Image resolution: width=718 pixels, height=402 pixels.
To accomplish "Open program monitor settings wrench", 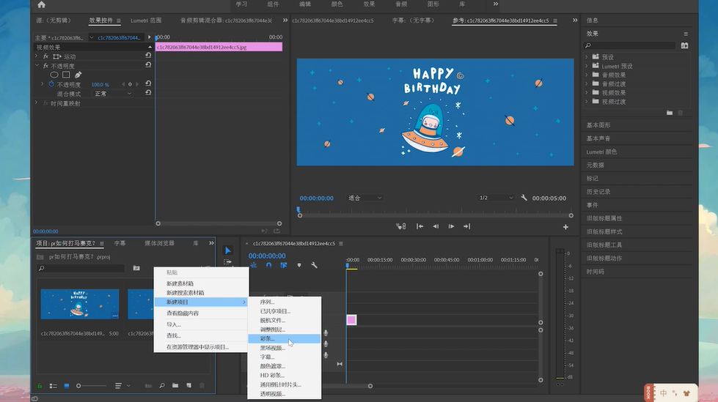I will (x=524, y=198).
